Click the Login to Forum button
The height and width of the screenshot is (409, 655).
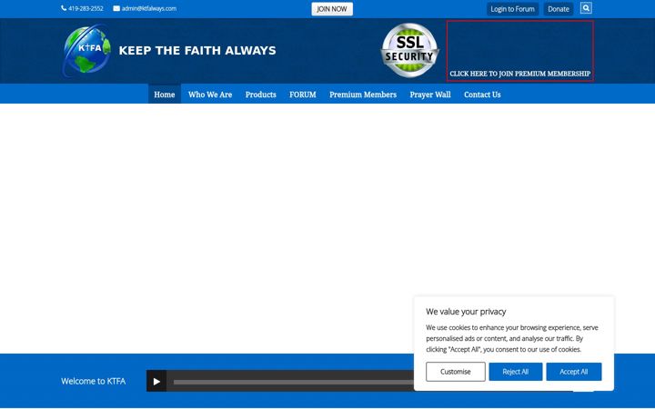(x=512, y=9)
